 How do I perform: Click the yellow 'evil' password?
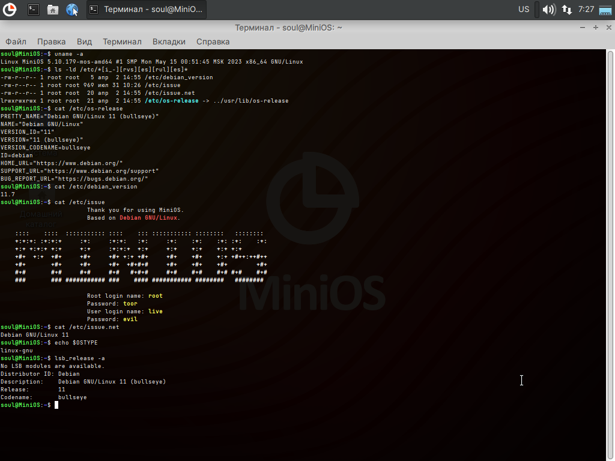point(130,319)
